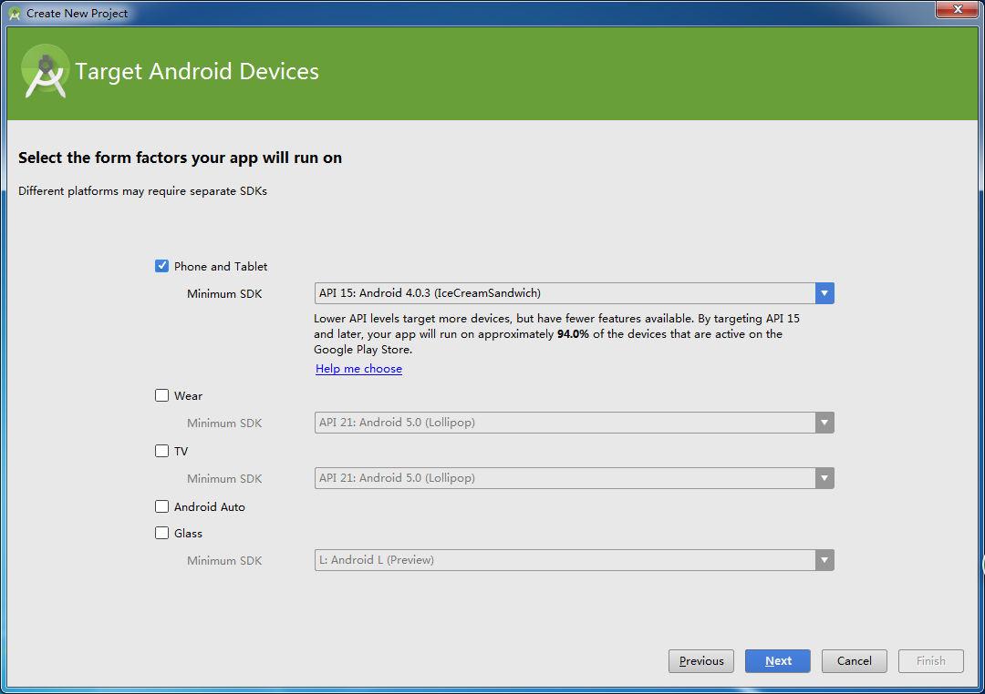Click the Target Android Devices header title
Screen dimensions: 985x694
(197, 72)
